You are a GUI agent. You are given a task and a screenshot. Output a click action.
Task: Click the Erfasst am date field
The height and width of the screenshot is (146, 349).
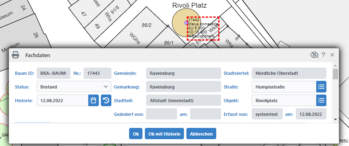tap(311, 114)
